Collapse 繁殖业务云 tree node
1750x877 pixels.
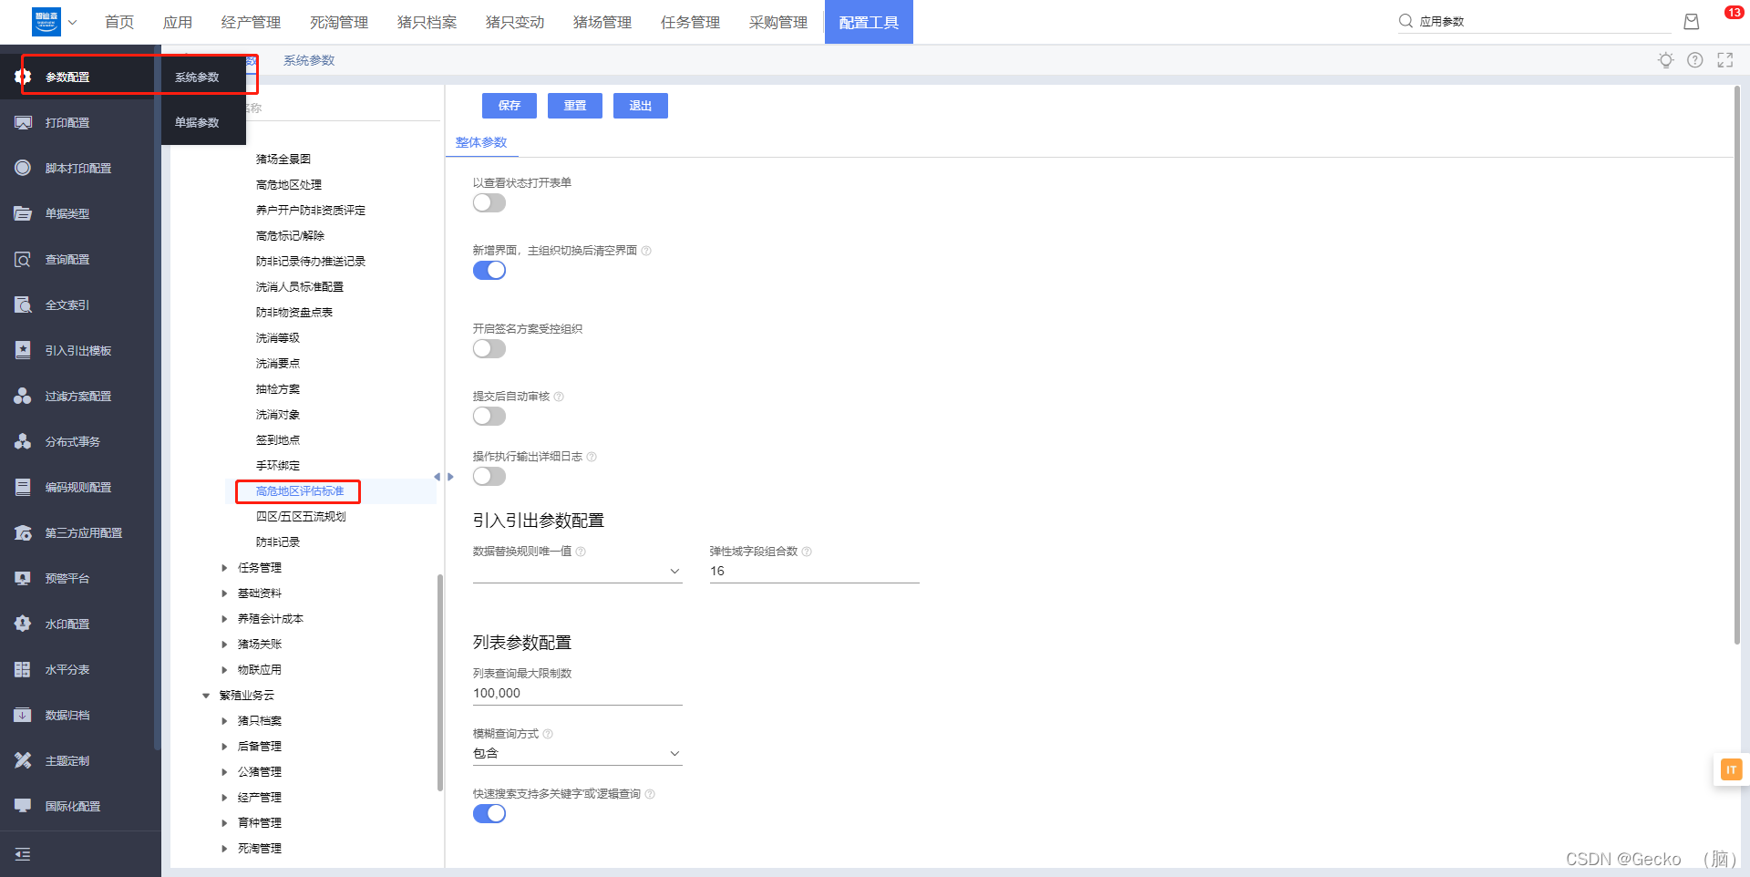pos(206,696)
